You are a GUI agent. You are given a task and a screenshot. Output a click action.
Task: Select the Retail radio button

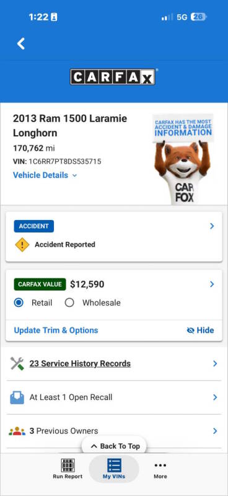(19, 303)
